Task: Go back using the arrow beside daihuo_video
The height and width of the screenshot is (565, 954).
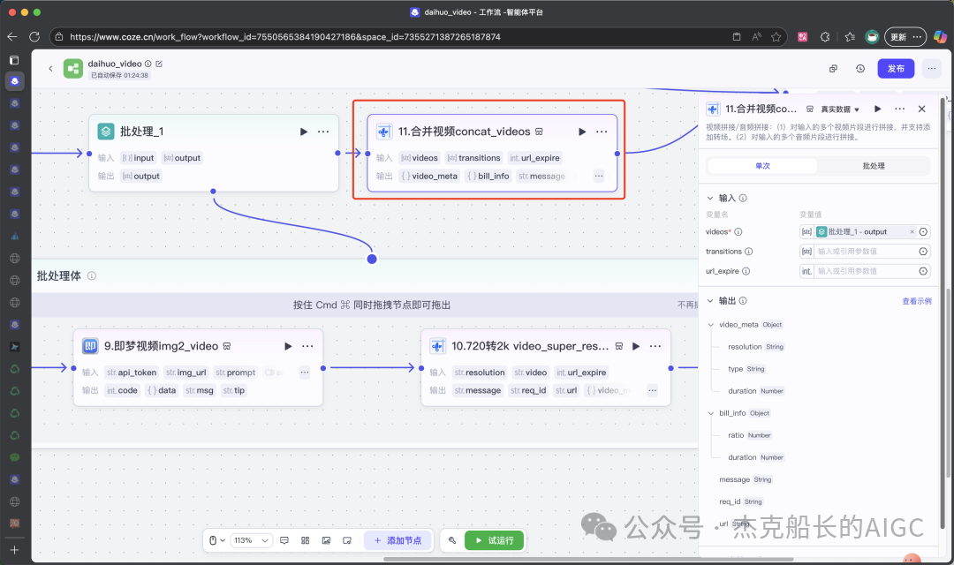Action: [50, 69]
